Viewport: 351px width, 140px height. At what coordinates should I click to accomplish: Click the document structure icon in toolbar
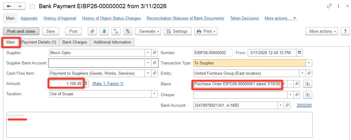click(x=128, y=31)
